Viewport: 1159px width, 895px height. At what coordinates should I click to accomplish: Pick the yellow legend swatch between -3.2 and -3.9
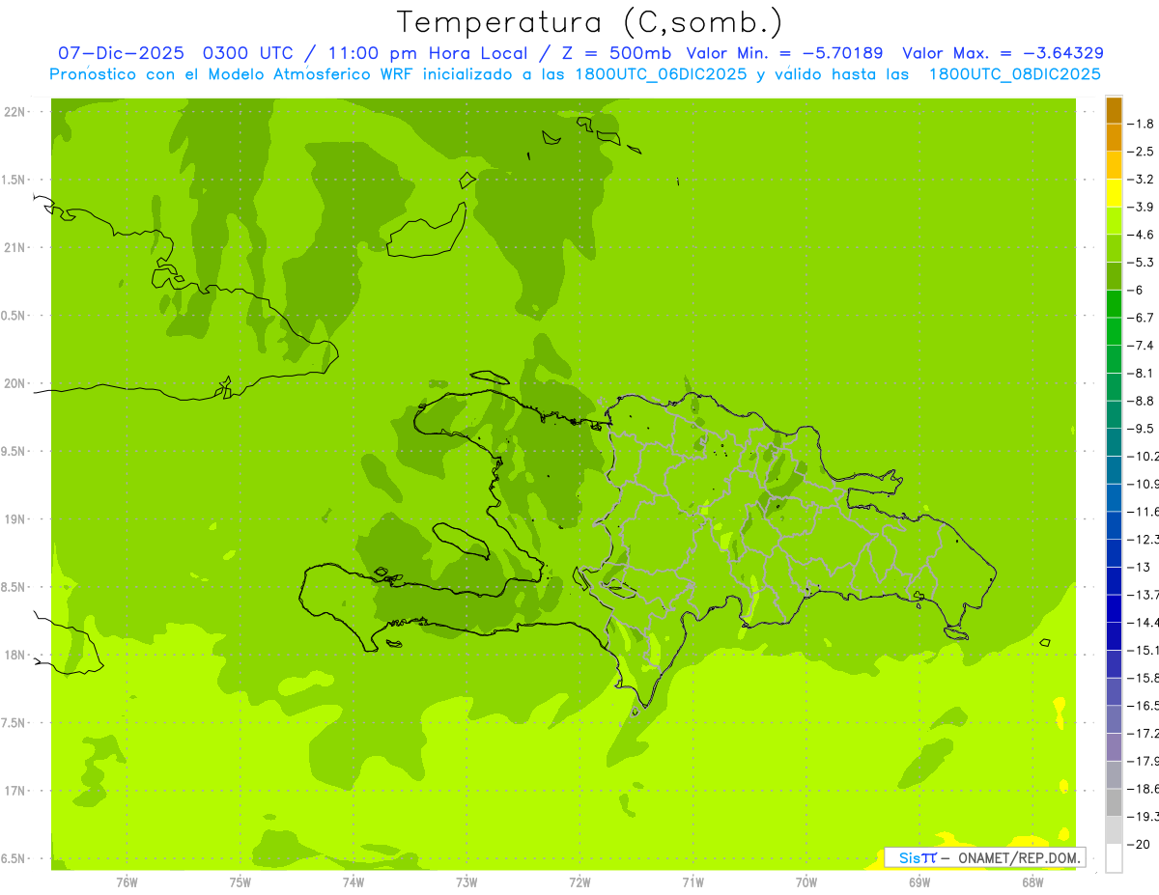[1114, 193]
